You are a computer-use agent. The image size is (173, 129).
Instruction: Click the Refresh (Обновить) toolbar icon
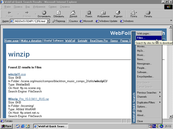pos(59,14)
